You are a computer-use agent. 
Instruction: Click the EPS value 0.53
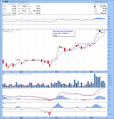[38, 9]
